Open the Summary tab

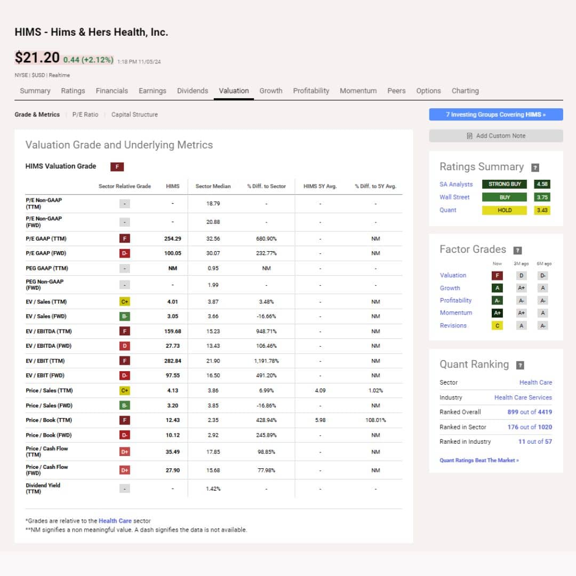(35, 91)
